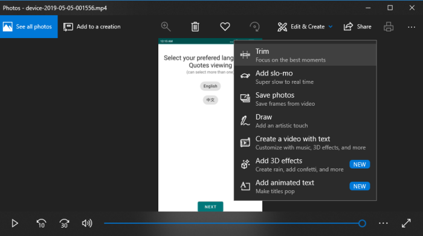Click the English chip in video frame
423x236 pixels.
210,86
